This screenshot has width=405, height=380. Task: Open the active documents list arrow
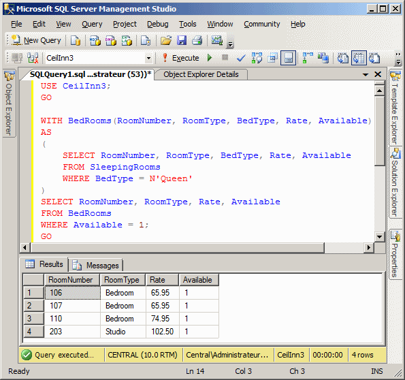[366, 75]
